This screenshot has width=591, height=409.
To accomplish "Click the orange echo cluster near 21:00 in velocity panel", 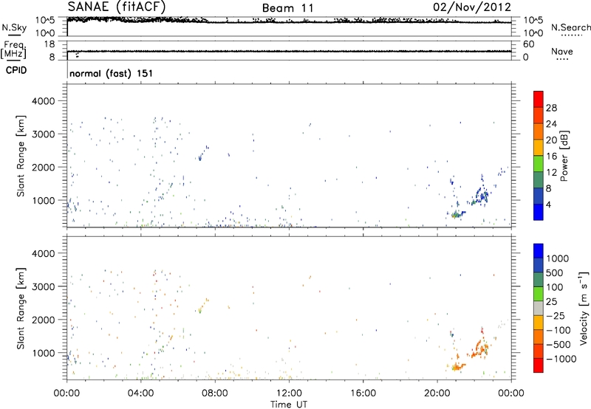I will 457,365.
